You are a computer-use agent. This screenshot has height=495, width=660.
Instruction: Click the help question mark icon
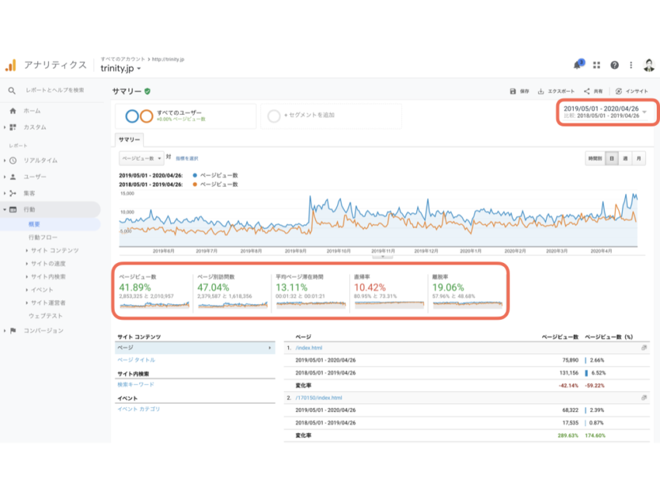tap(614, 66)
